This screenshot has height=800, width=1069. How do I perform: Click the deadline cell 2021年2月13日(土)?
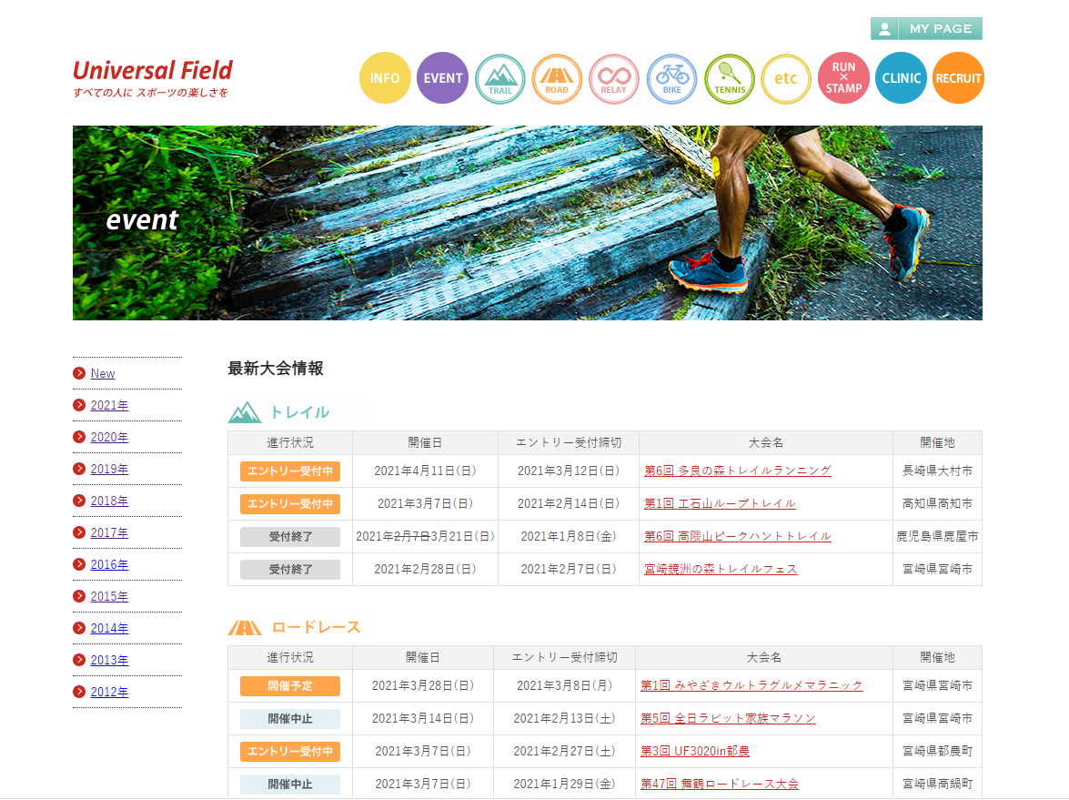click(x=564, y=718)
